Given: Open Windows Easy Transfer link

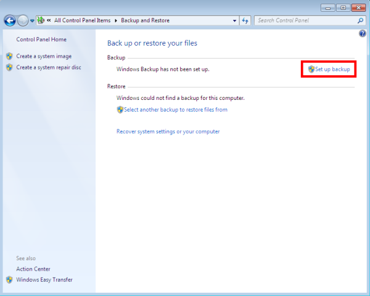Looking at the screenshot, I should click(44, 280).
